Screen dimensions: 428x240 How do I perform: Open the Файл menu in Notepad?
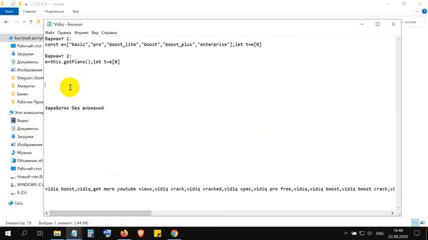click(49, 33)
